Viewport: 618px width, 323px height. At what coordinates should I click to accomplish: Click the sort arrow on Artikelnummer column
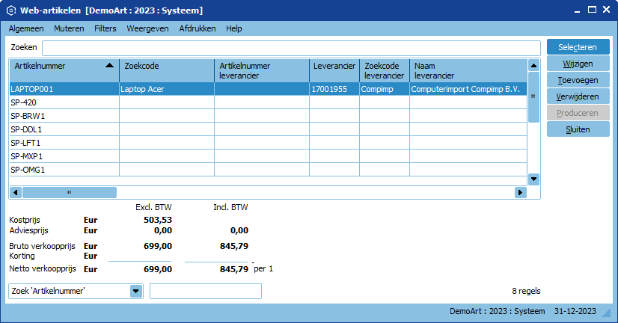110,66
